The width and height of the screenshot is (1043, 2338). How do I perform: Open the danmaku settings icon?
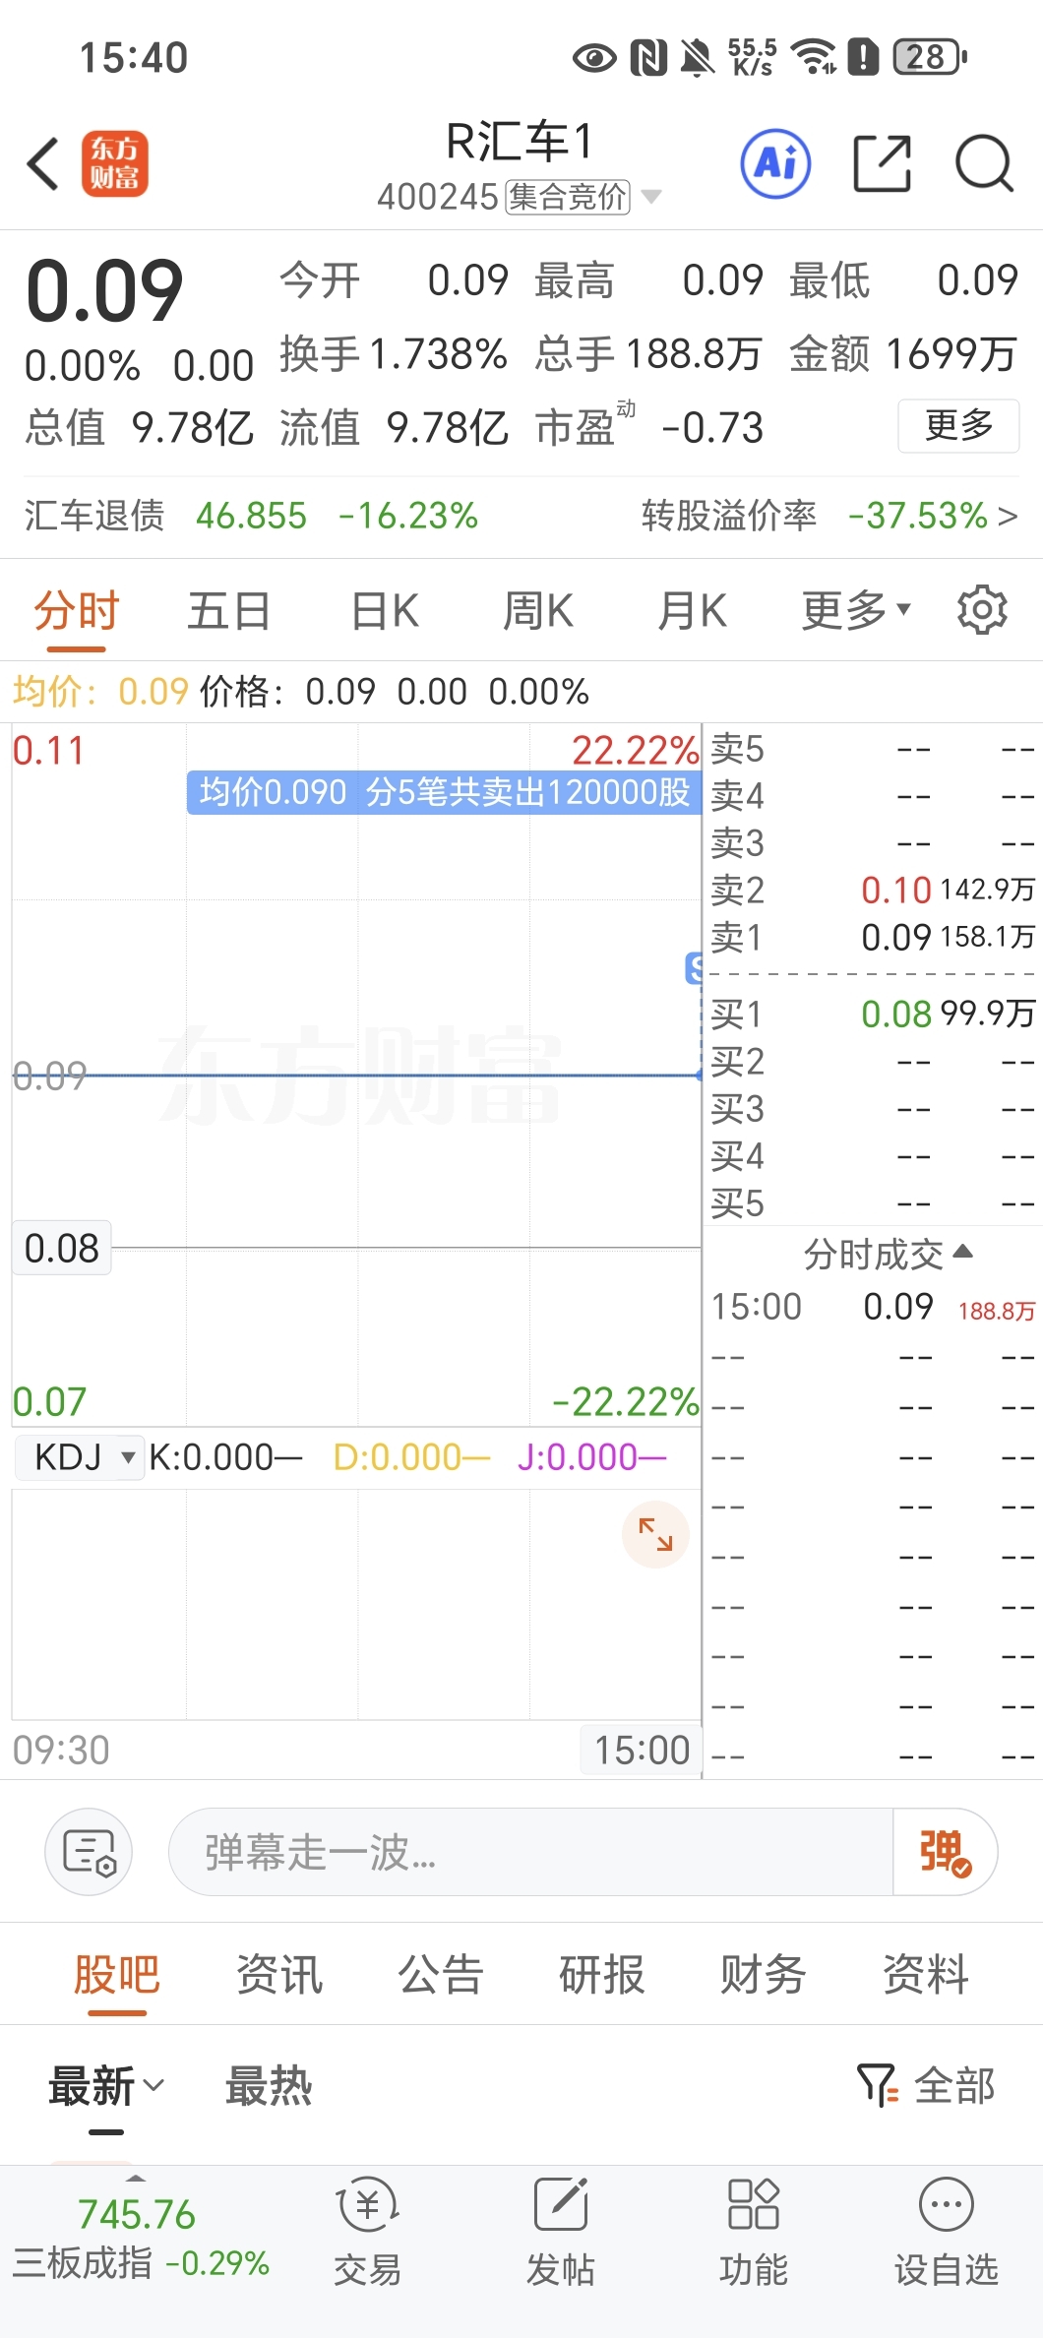coord(89,1852)
